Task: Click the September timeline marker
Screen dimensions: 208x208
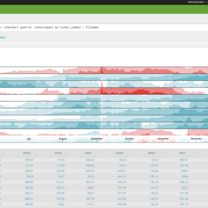Action: 97,139
